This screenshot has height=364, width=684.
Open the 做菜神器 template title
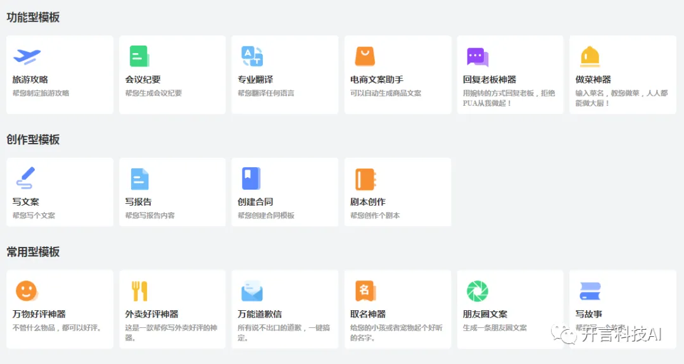pyautogui.click(x=593, y=80)
